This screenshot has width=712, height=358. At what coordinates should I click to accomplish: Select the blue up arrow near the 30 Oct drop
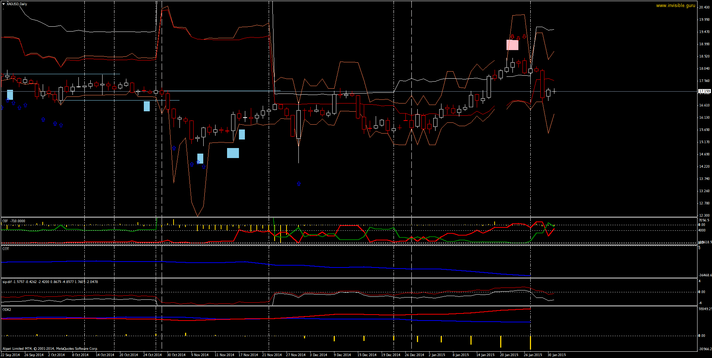[174, 148]
